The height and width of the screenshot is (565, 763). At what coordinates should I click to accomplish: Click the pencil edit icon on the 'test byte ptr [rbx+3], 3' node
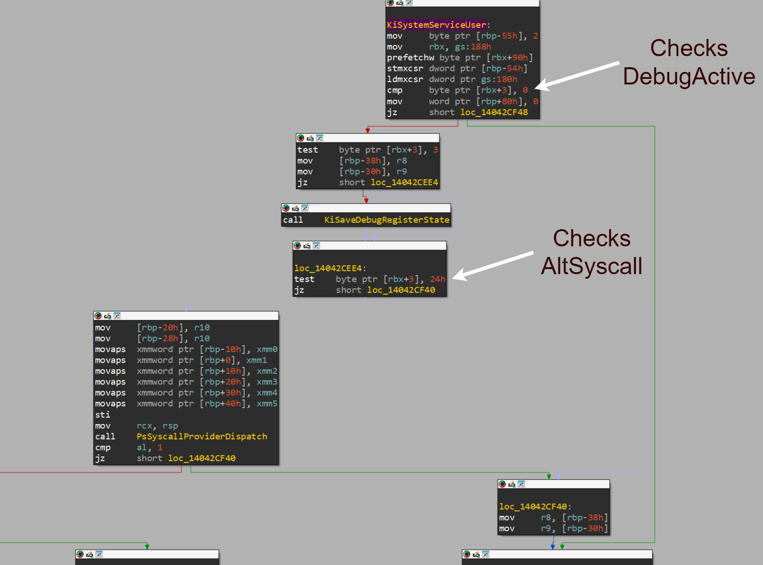tap(310, 138)
